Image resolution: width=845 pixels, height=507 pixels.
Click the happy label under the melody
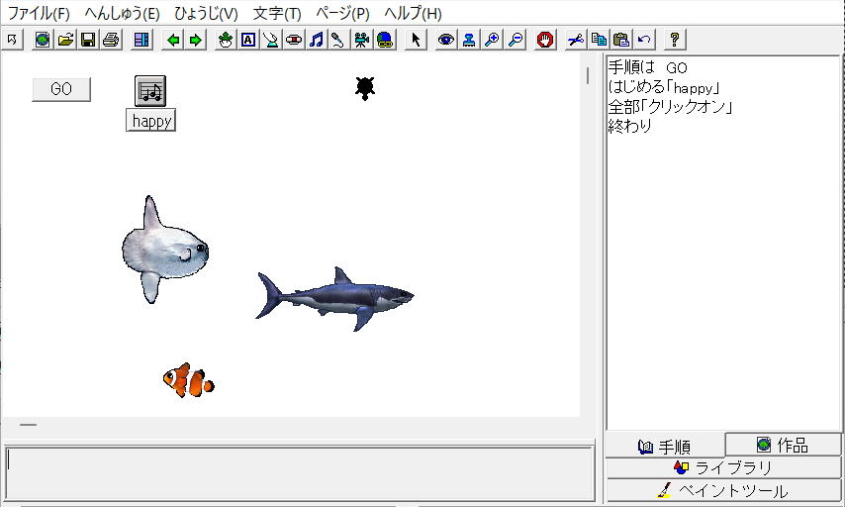tap(150, 120)
